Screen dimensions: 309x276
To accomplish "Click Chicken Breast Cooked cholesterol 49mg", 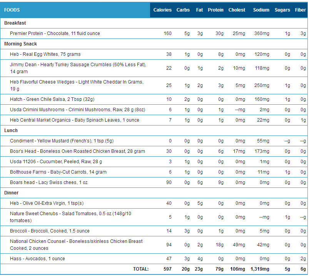I will point(239,245).
